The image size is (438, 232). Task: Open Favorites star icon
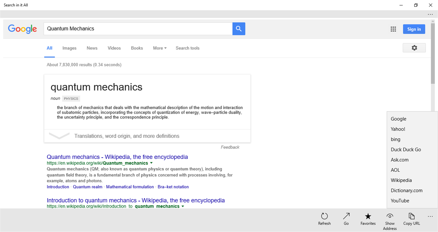[368, 216]
